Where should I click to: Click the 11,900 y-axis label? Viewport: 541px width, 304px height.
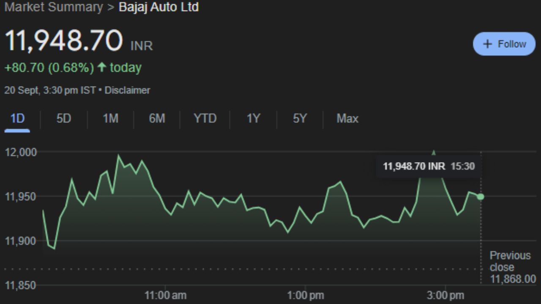[21, 241]
